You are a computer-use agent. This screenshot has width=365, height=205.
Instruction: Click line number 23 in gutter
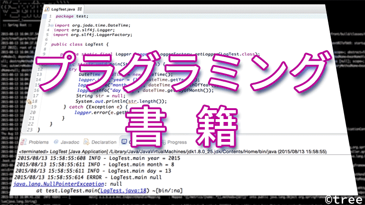(x=30, y=130)
